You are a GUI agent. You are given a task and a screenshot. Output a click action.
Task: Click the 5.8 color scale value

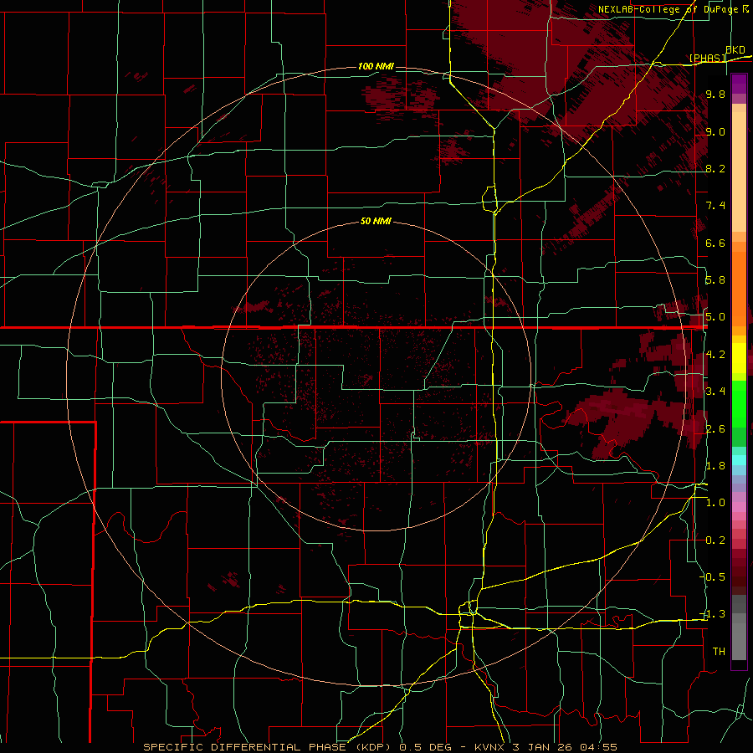coord(715,280)
